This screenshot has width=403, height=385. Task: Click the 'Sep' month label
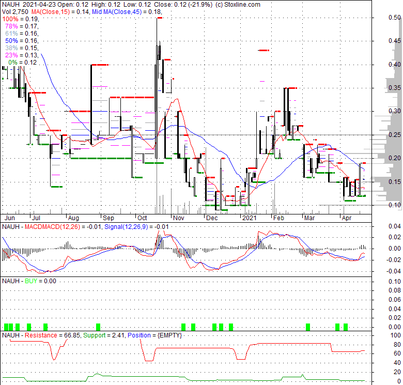[x=108, y=218]
